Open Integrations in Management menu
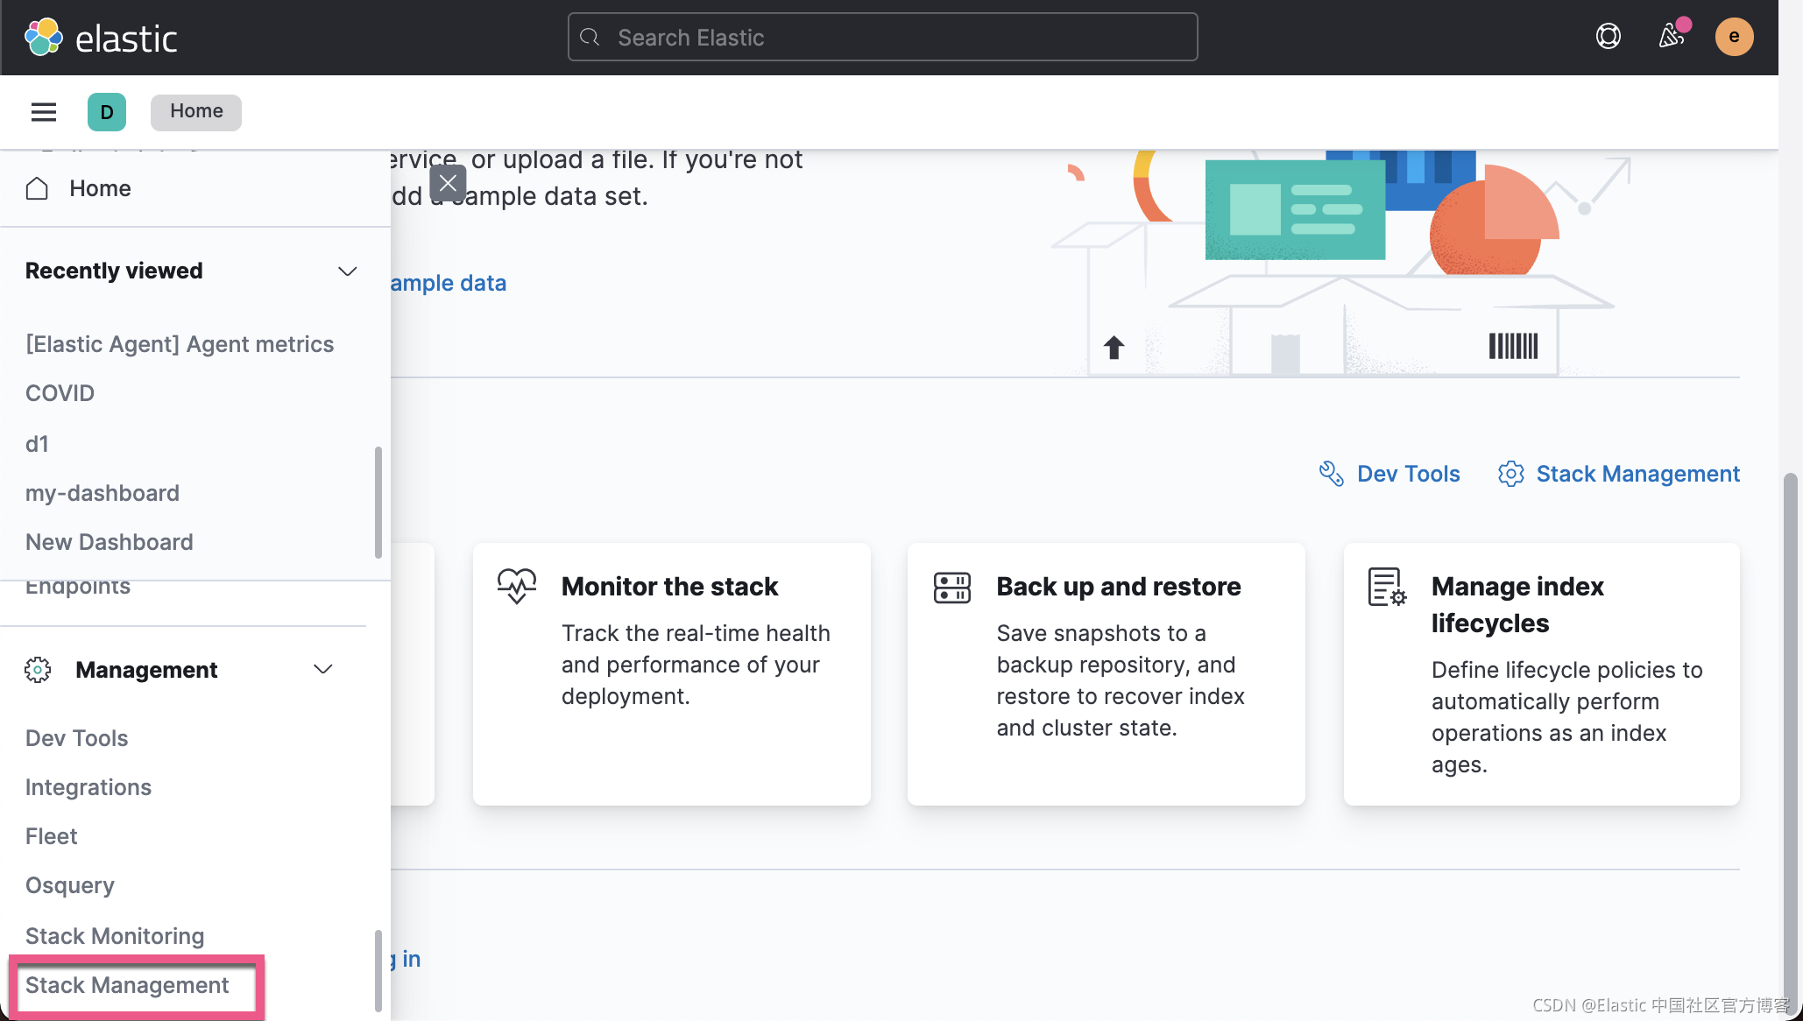This screenshot has height=1021, width=1803. coord(88,787)
